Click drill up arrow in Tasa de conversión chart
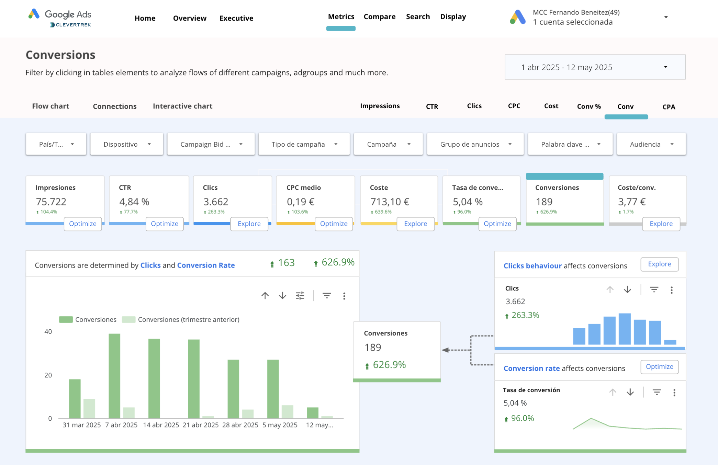The image size is (718, 465). point(613,392)
